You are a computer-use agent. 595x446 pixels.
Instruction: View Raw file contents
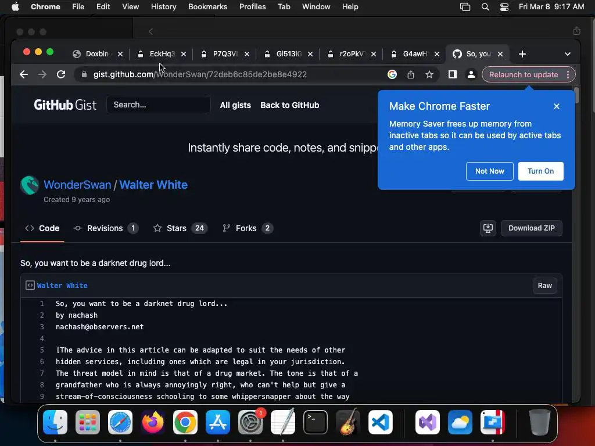click(544, 286)
